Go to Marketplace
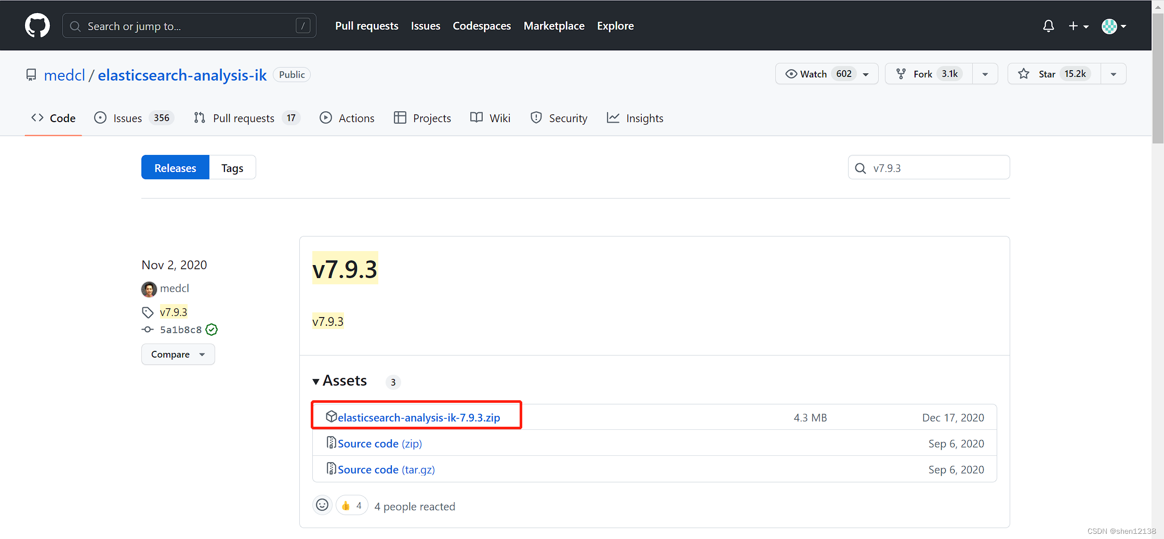This screenshot has width=1164, height=539. point(554,25)
